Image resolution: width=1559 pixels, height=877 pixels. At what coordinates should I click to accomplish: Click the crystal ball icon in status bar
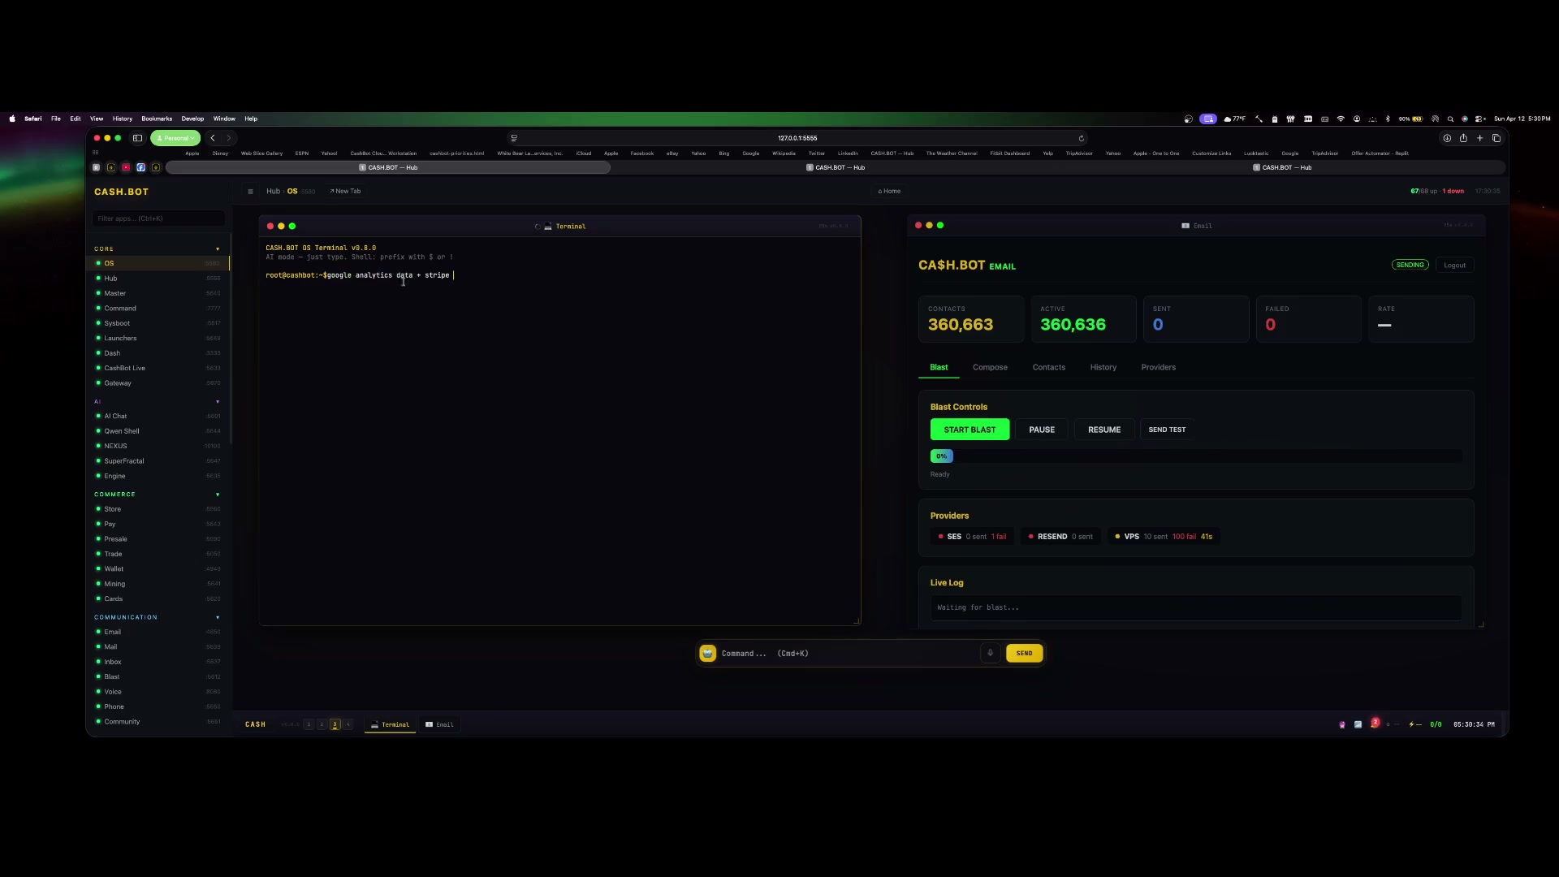[1341, 724]
